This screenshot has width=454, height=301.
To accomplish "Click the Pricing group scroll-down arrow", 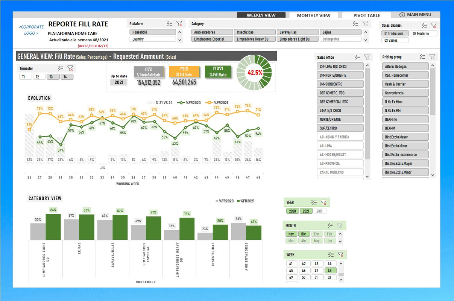I will (x=433, y=175).
